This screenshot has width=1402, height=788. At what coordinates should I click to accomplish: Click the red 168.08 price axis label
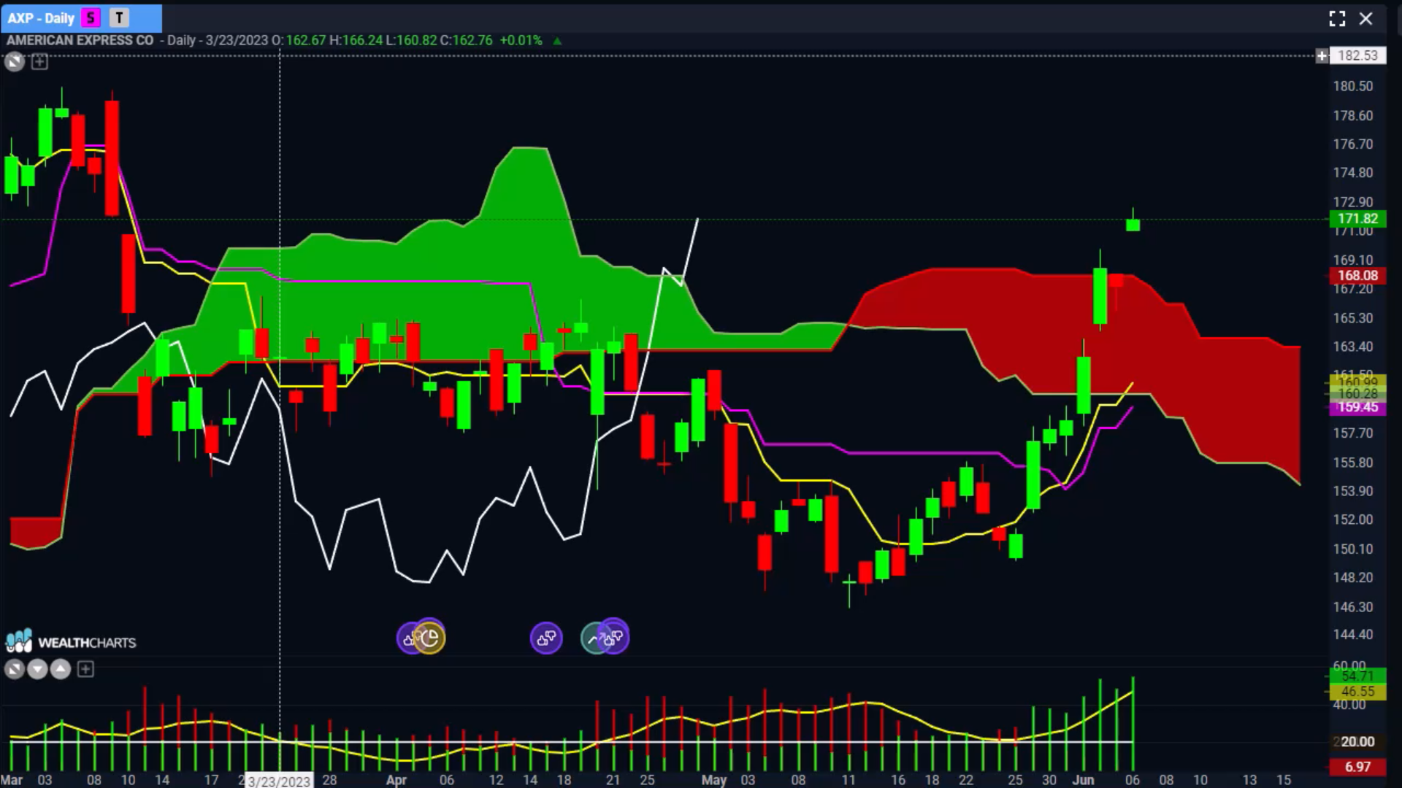[1357, 275]
